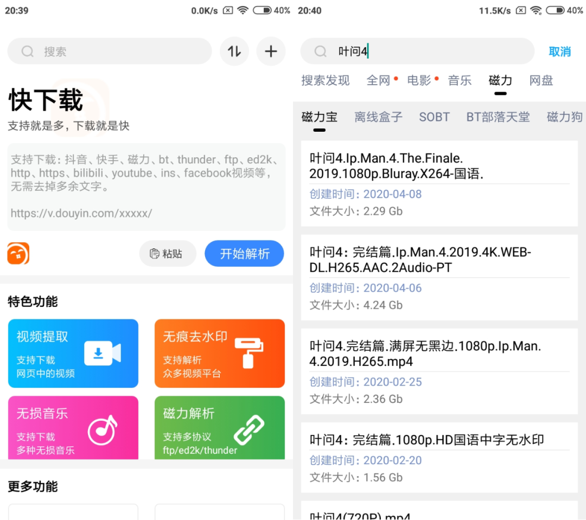Open result 叶问4：完结篇.1080p.HD国语中字无水印
586x520 pixels.
coord(439,458)
